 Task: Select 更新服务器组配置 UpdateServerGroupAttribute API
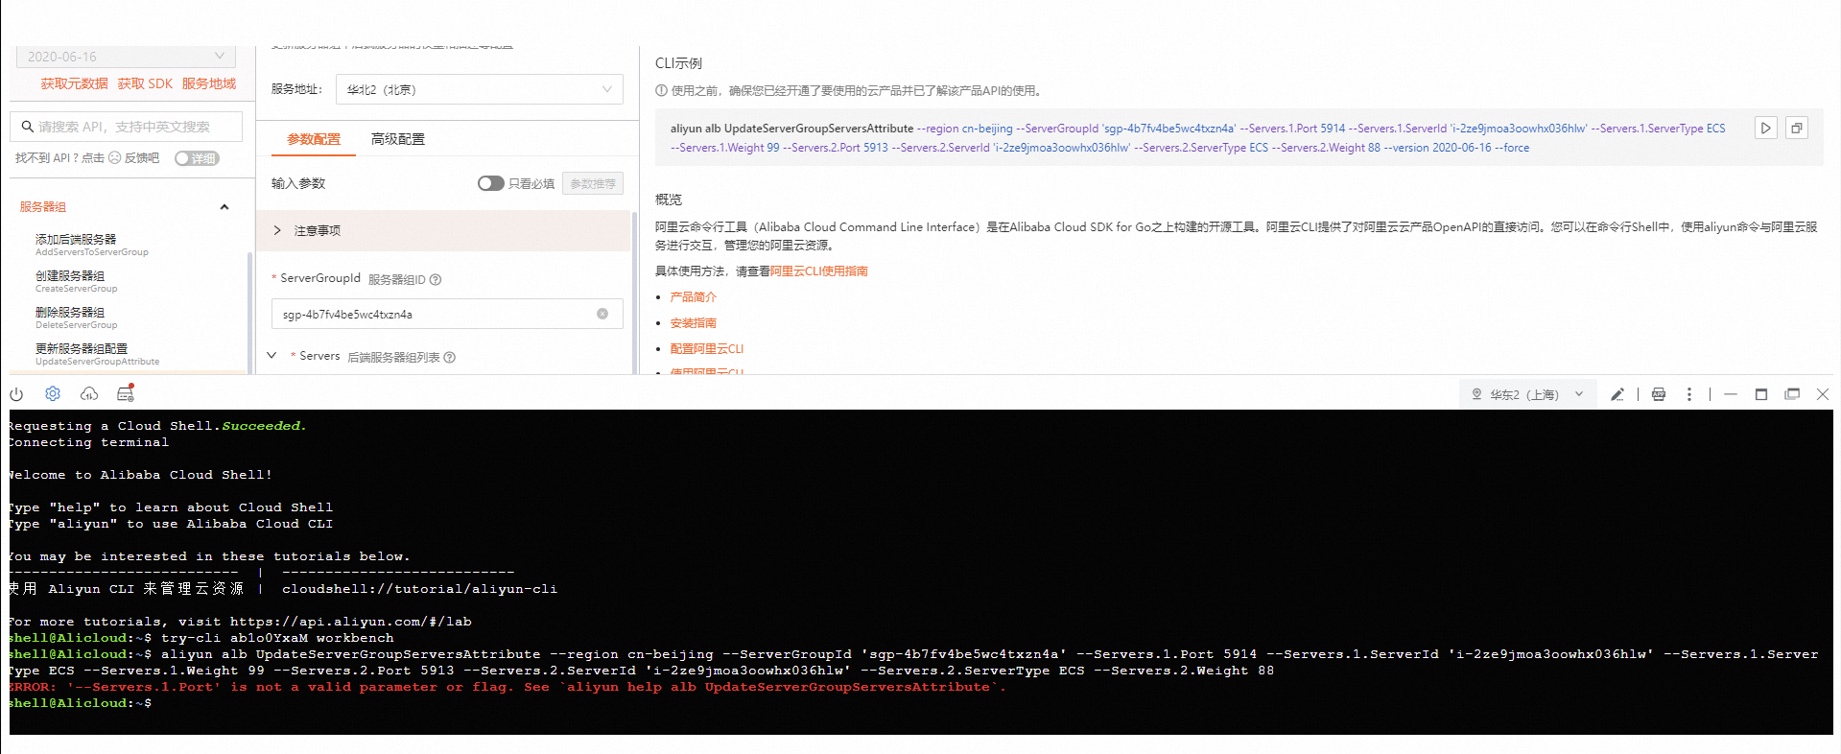[x=98, y=354]
